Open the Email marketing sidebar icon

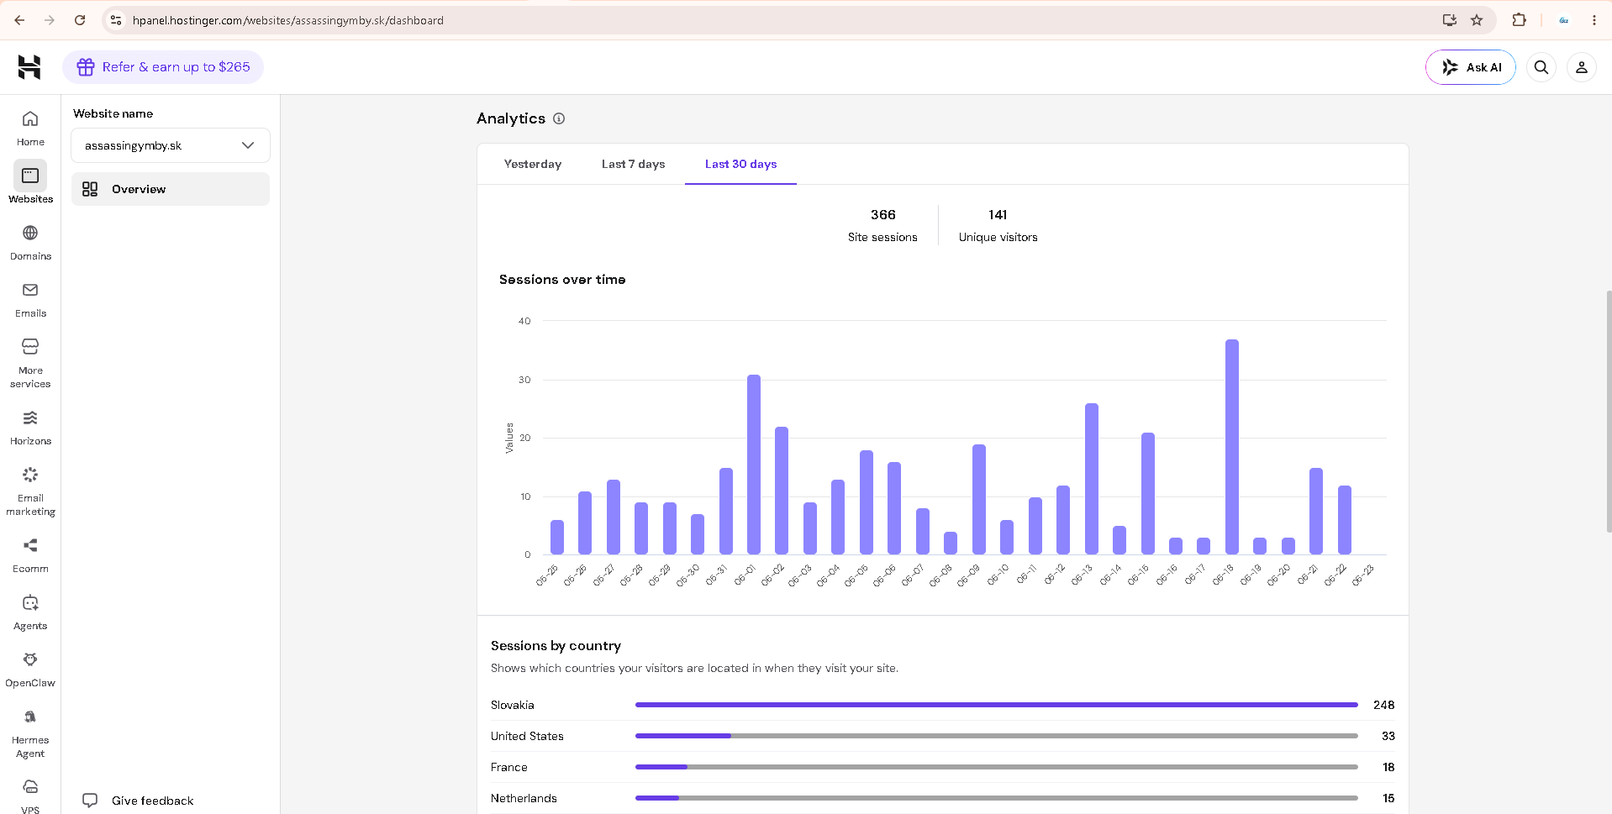pyautogui.click(x=30, y=491)
